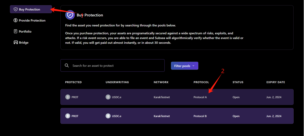This screenshot has width=304, height=136.
Task: Click the dollar icon beside Provide Protection
Action: pos(16,20)
